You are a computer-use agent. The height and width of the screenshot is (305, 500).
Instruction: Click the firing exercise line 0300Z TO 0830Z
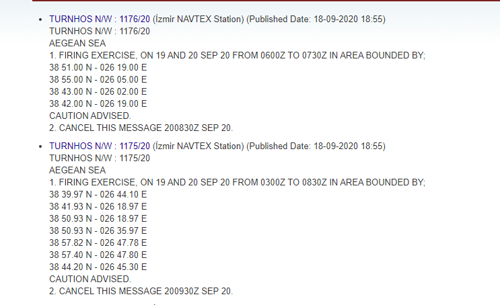click(238, 183)
